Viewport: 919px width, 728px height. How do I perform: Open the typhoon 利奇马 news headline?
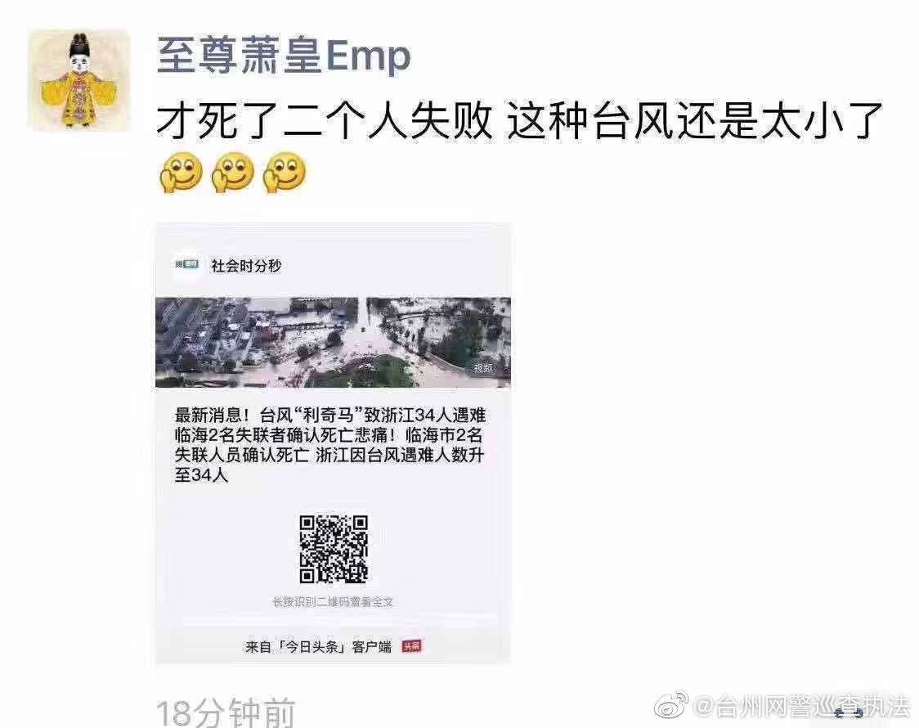click(330, 445)
